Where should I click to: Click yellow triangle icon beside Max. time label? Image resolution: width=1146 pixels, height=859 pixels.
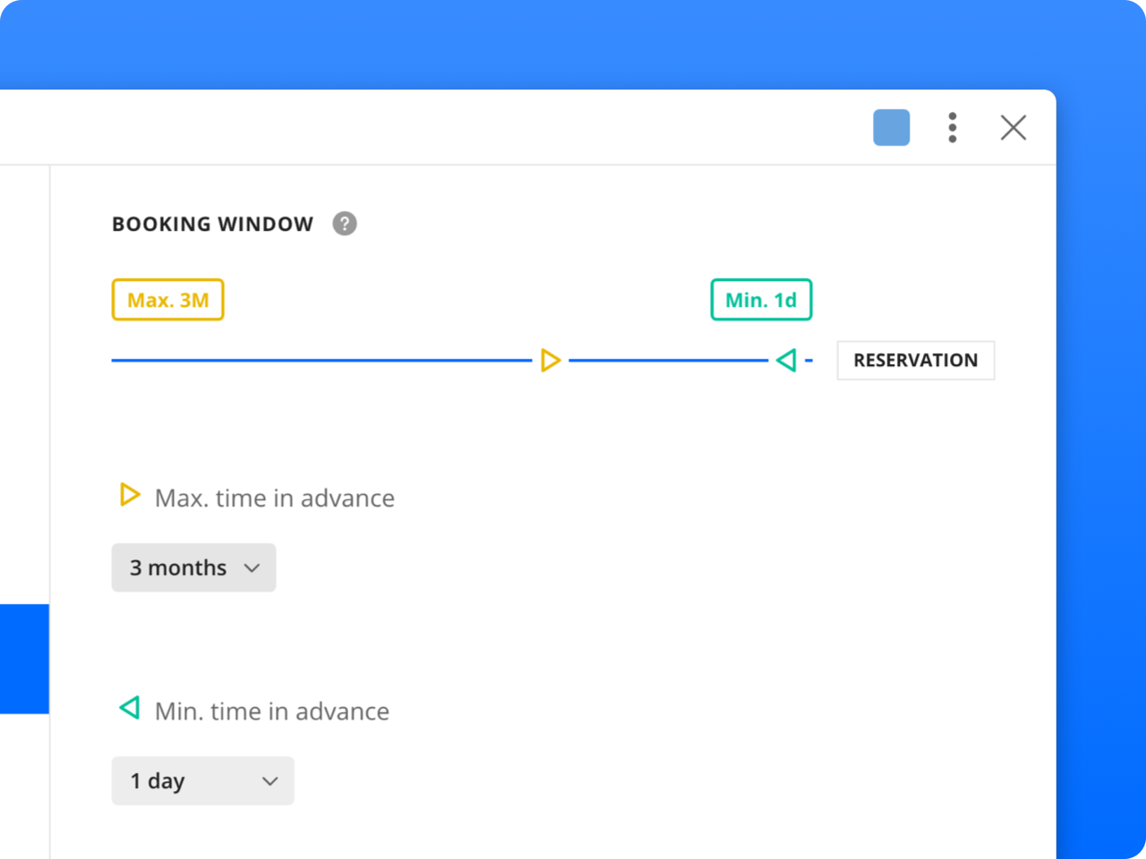(130, 495)
